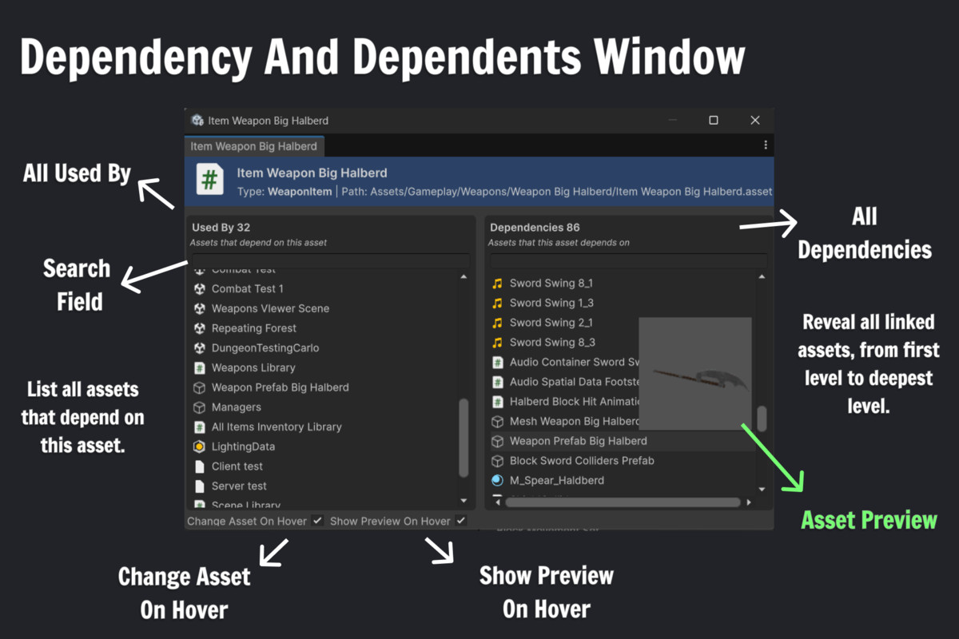959x639 pixels.
Task: Click the WeaponItem icon in the blue header
Action: (209, 180)
